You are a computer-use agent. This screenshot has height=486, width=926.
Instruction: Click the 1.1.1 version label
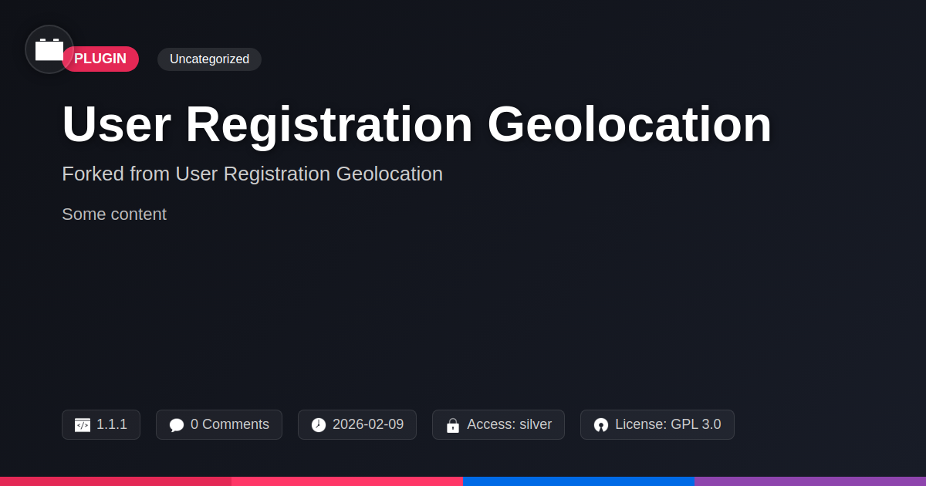pyautogui.click(x=112, y=424)
